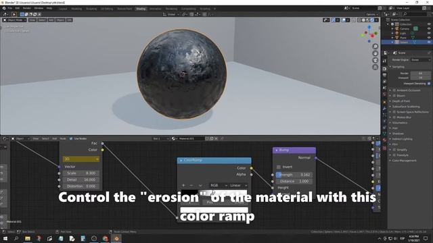433x243 pixels.
Task: Switch to the Layout workspace tab
Action: [x=63, y=9]
